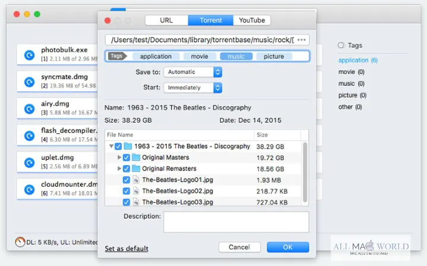Select the picture tag token
The image size is (427, 266).
pos(274,56)
